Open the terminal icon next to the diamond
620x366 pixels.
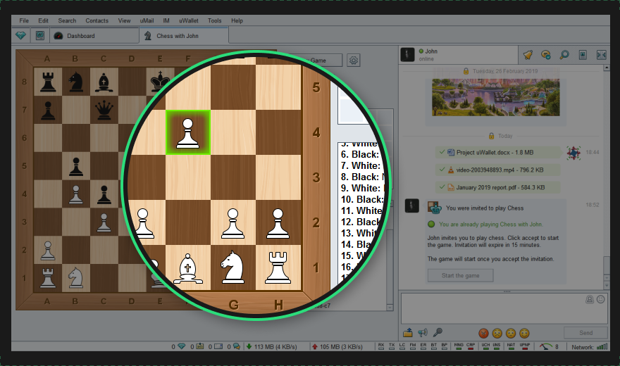40,35
